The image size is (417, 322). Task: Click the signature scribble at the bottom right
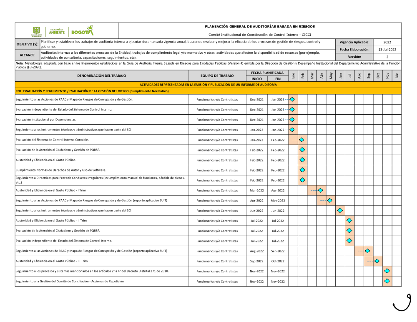pyautogui.click(x=402, y=302)
